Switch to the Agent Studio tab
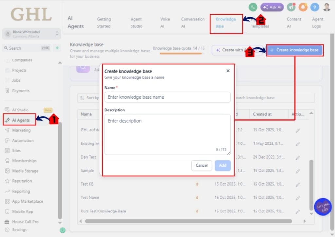Viewport: 335px width, 237px height. coord(136,23)
